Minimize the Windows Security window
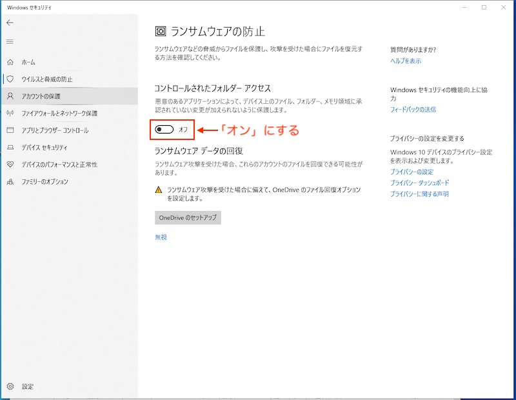 pos(464,7)
